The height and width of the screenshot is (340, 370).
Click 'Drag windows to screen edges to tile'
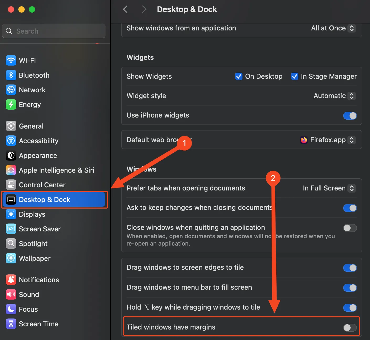(x=185, y=267)
